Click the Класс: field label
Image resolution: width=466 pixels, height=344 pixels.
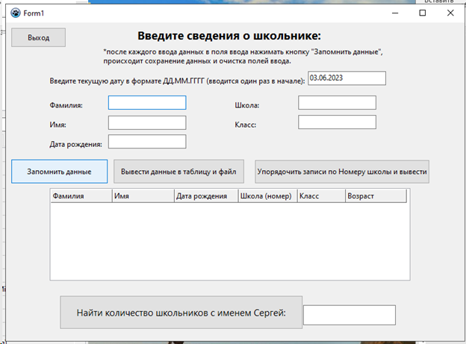246,125
